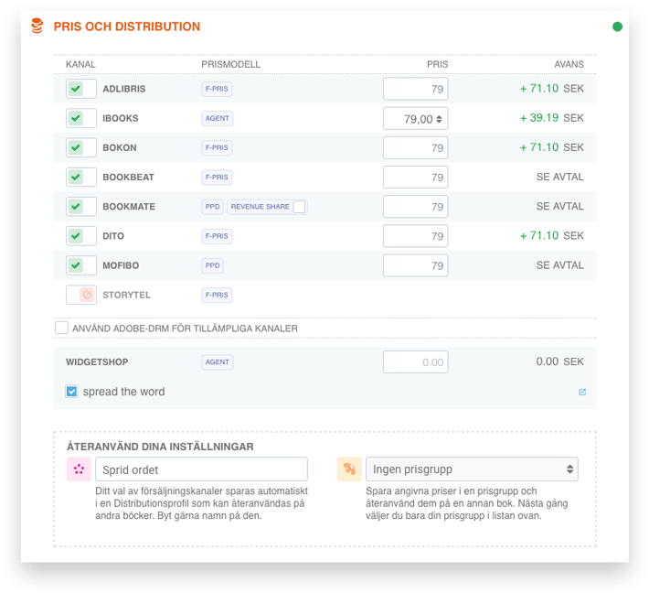Edit the Bookmate price field
Viewport: 649px width, 593px height.
(x=416, y=207)
